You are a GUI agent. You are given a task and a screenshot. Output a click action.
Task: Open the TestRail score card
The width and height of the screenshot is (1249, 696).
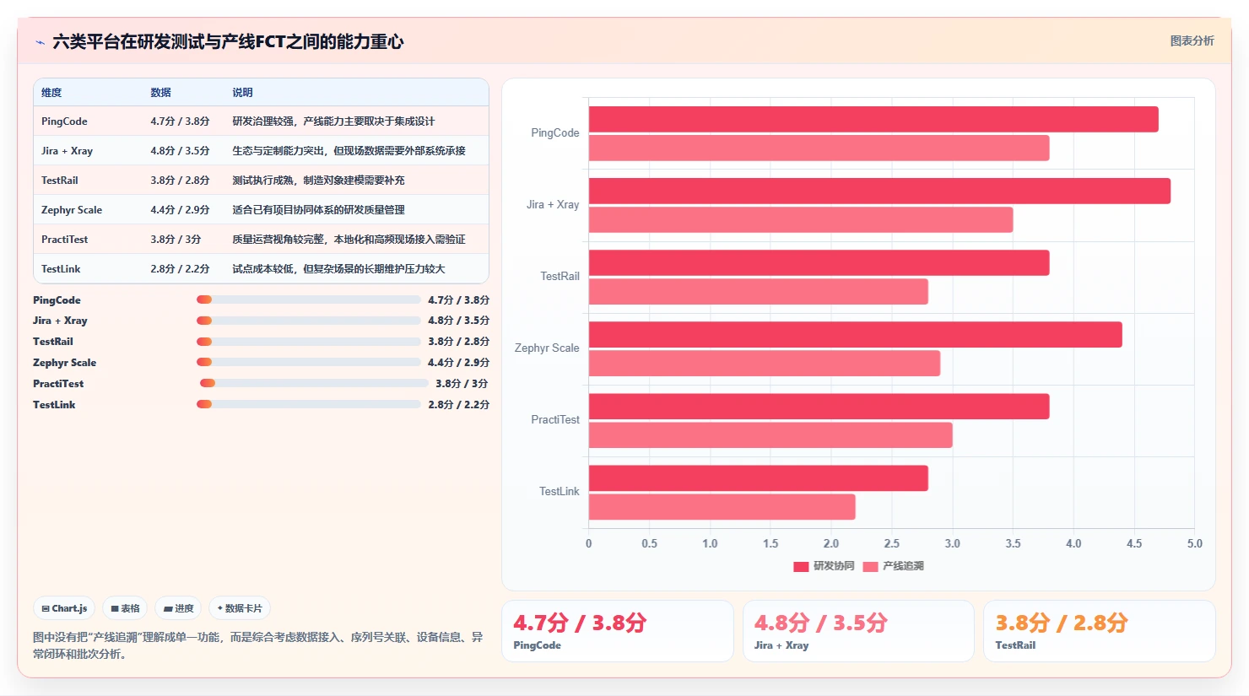[1100, 631]
